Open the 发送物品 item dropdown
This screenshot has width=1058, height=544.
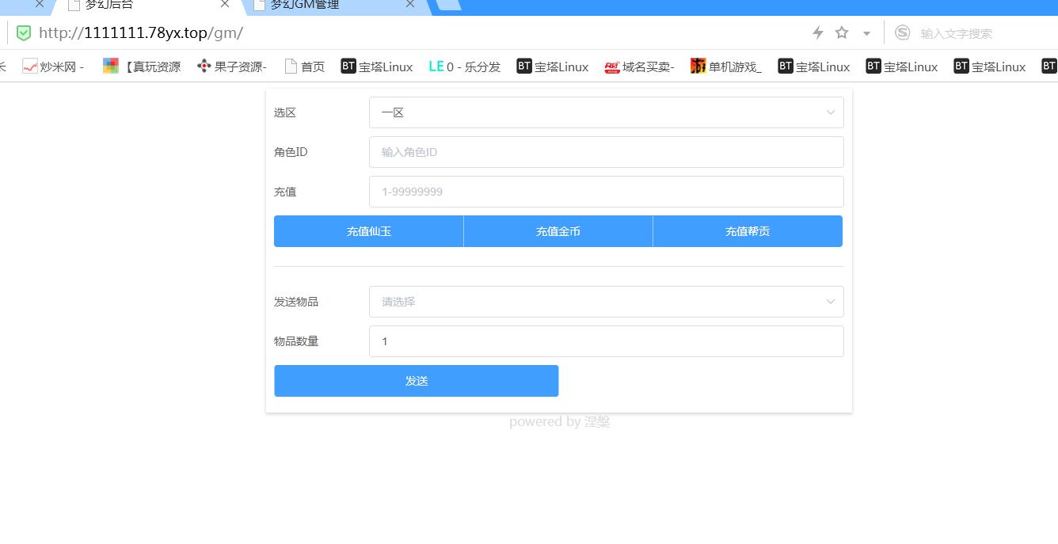[x=606, y=302]
